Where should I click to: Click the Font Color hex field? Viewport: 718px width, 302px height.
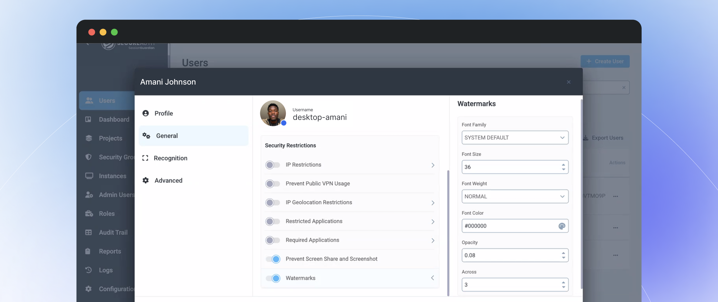click(509, 226)
